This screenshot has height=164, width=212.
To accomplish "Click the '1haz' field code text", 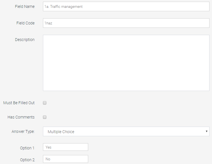I will [x=48, y=23].
